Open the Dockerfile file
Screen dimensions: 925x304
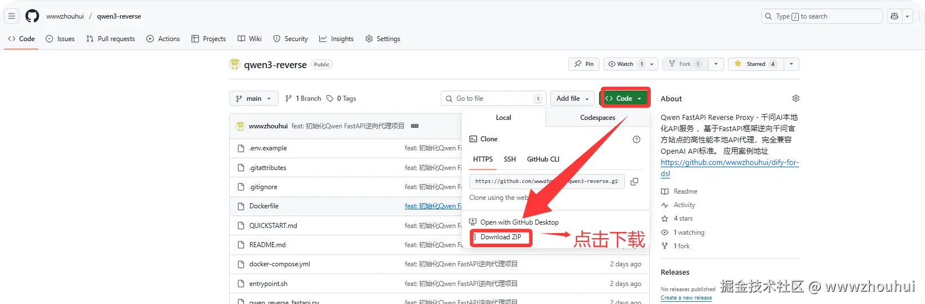264,206
